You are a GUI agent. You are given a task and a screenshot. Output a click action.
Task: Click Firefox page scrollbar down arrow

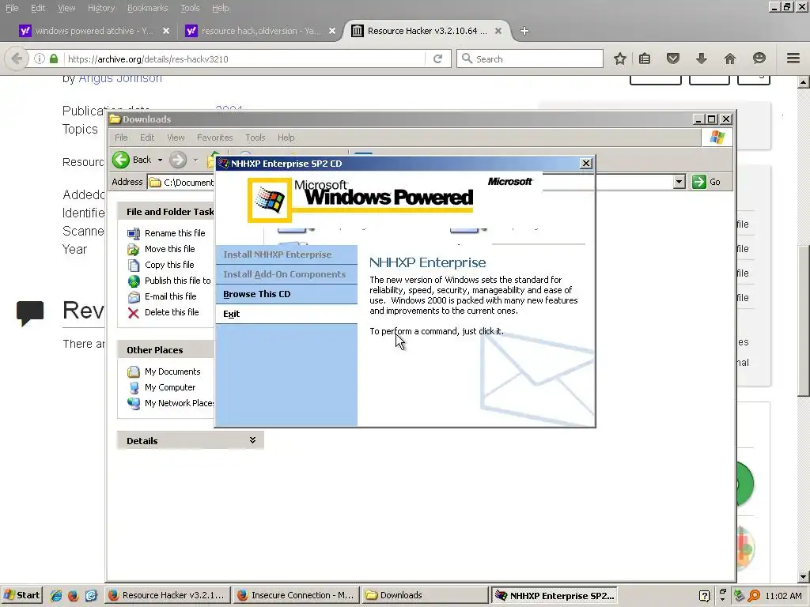click(x=803, y=576)
